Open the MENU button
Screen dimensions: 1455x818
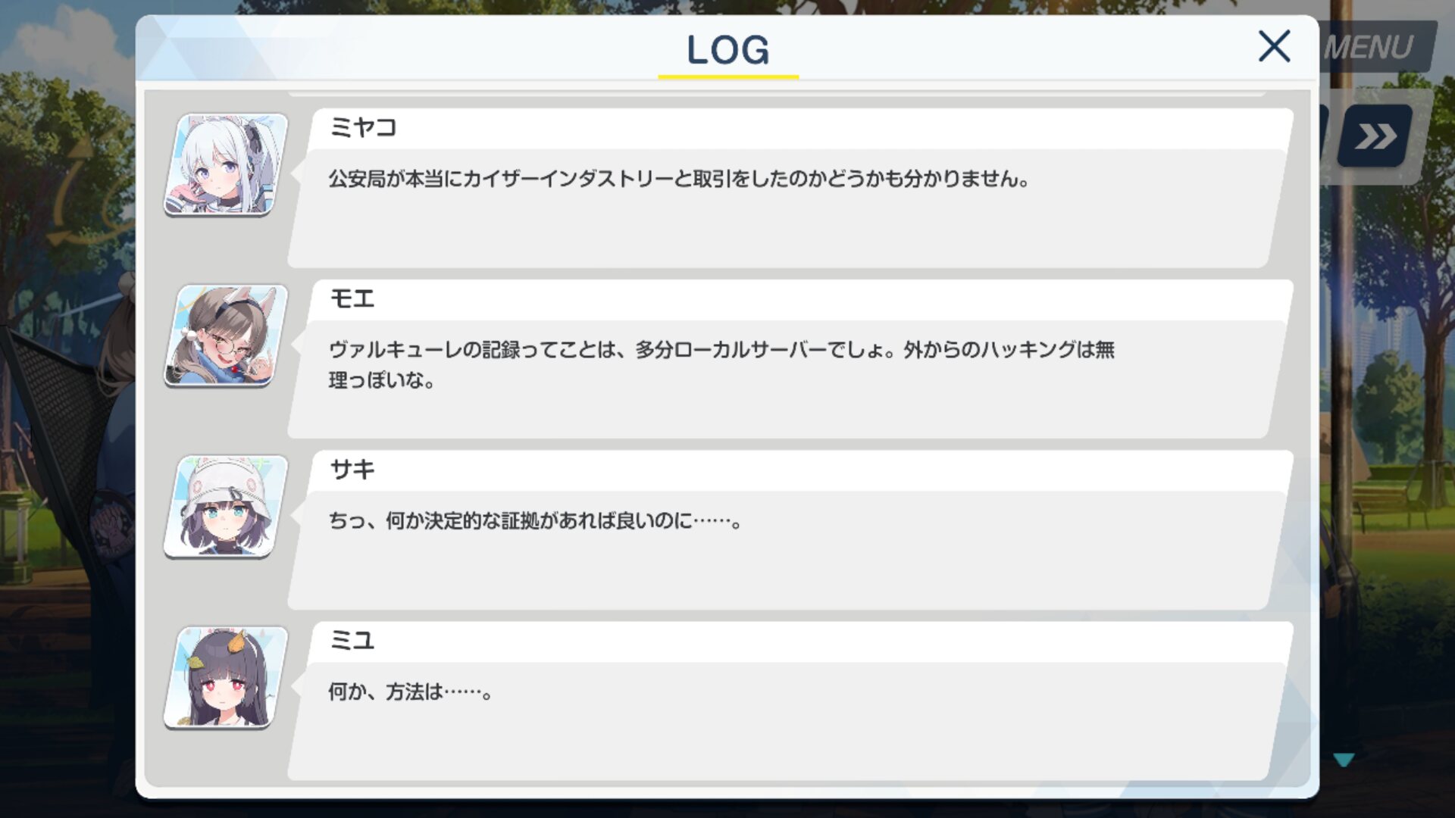coord(1377,47)
